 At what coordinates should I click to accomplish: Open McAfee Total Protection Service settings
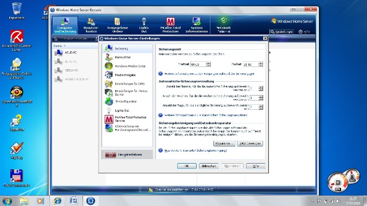pos(127,119)
